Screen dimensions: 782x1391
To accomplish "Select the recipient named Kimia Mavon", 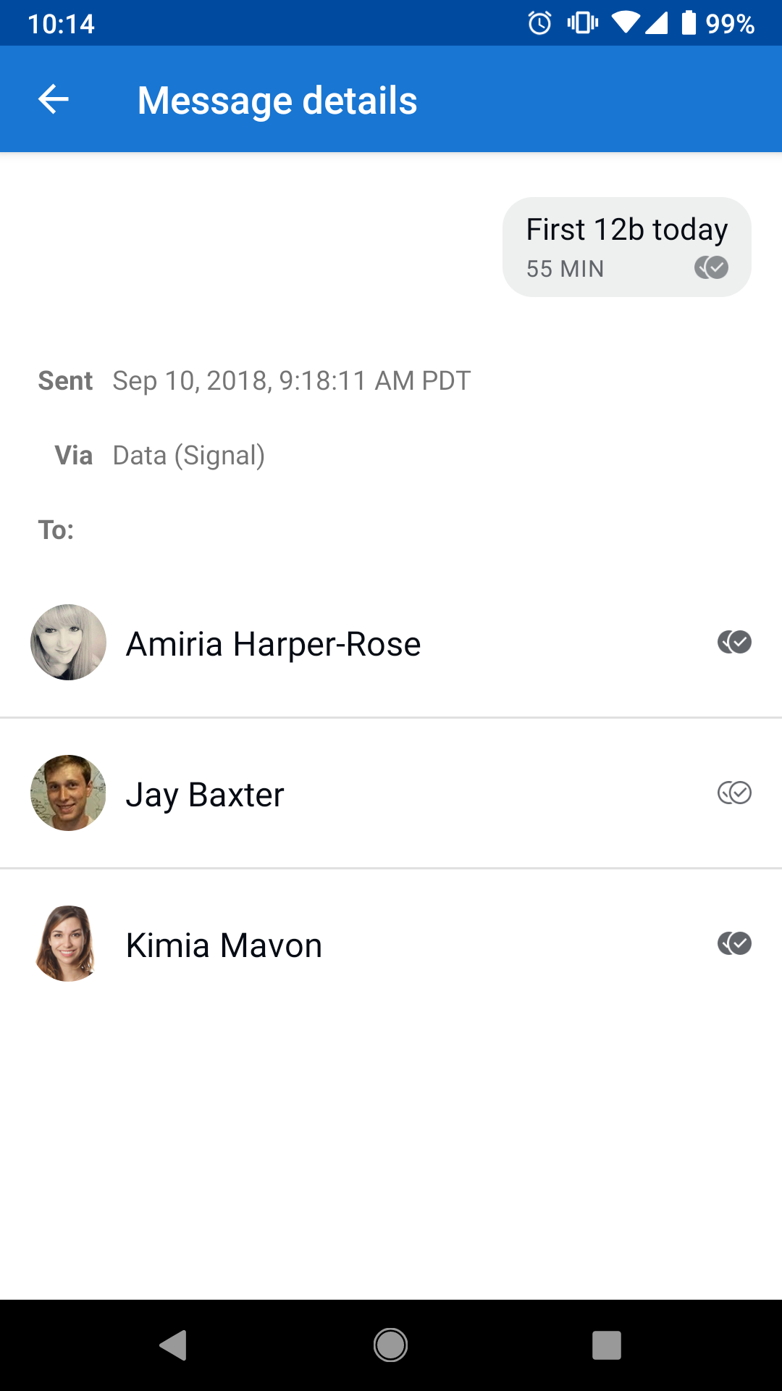I will pyautogui.click(x=224, y=944).
